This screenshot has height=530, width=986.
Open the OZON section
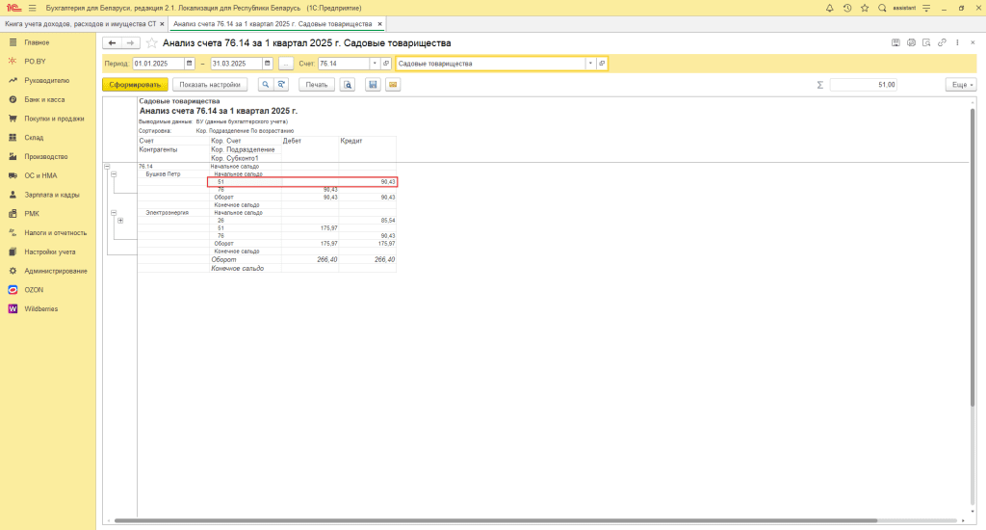coord(34,290)
